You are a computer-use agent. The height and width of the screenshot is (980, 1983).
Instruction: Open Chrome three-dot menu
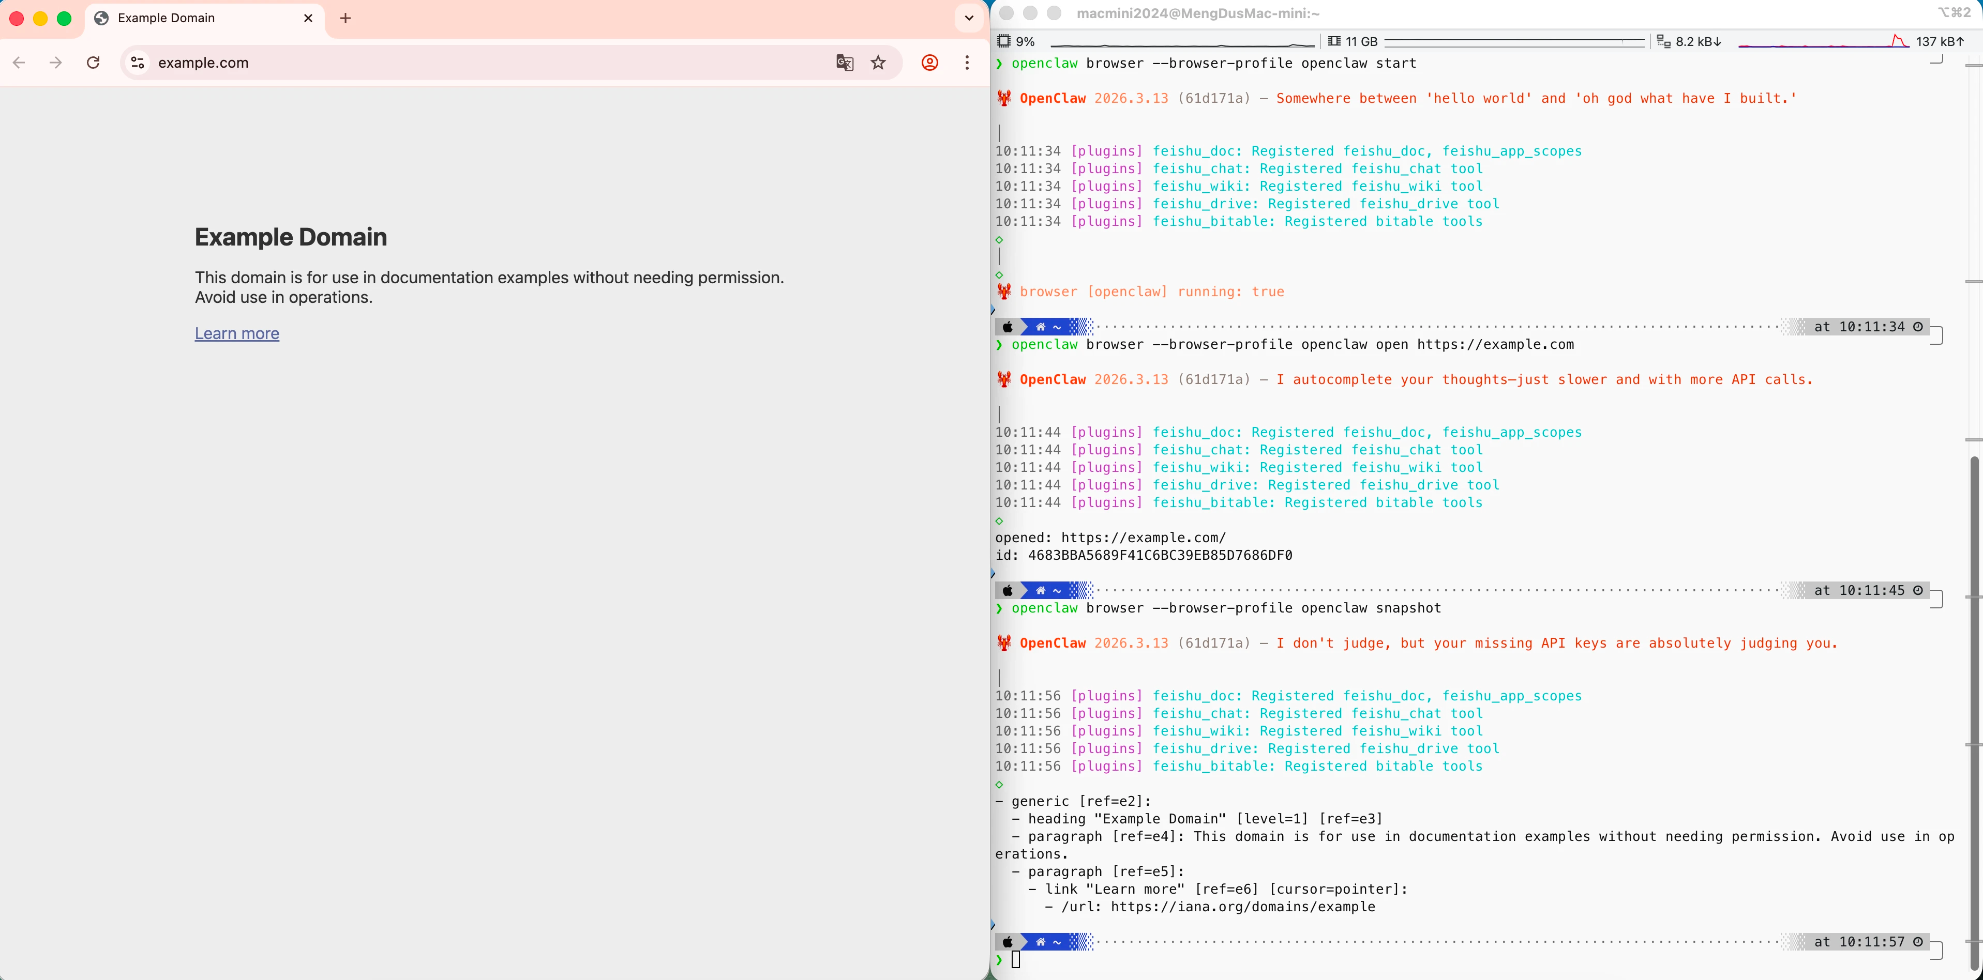coord(967,63)
